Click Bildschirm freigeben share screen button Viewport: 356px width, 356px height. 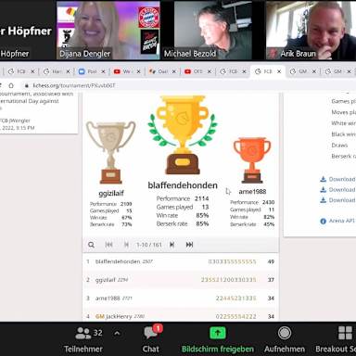218,339
